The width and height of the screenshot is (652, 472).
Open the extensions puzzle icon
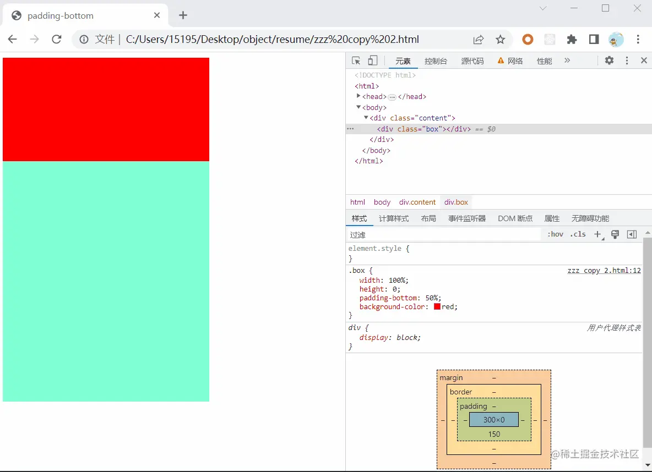(x=572, y=40)
